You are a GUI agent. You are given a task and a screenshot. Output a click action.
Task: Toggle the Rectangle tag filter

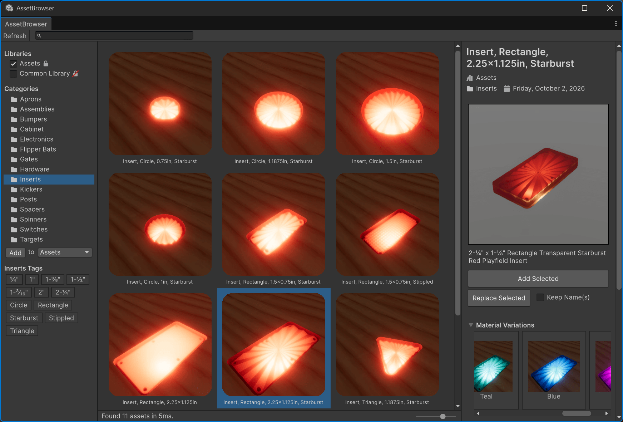(x=53, y=305)
